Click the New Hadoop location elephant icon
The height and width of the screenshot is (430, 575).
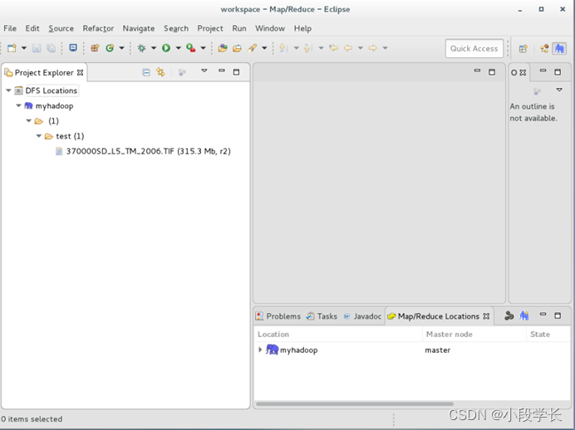pyautogui.click(x=524, y=315)
